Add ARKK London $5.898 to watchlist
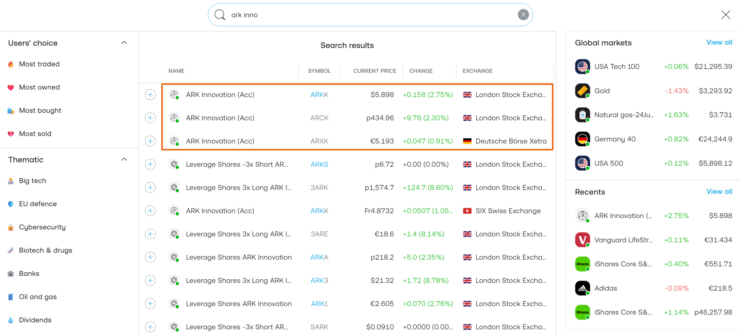739x336 pixels. click(x=150, y=95)
